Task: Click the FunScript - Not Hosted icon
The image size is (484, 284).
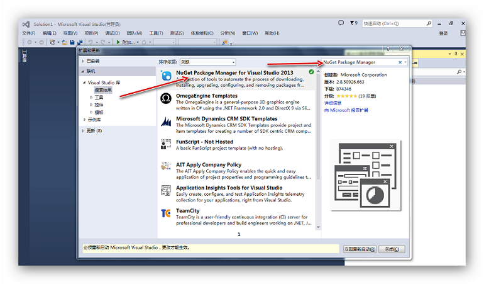Action: [166, 144]
